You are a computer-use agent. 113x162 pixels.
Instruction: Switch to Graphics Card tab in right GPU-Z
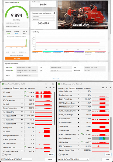point(63,88)
